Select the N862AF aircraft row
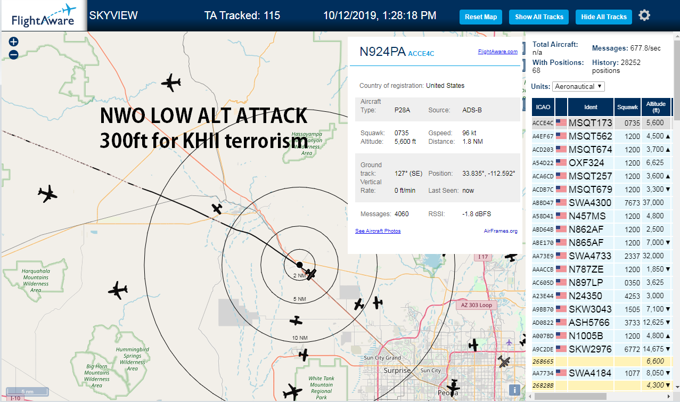 (x=602, y=229)
